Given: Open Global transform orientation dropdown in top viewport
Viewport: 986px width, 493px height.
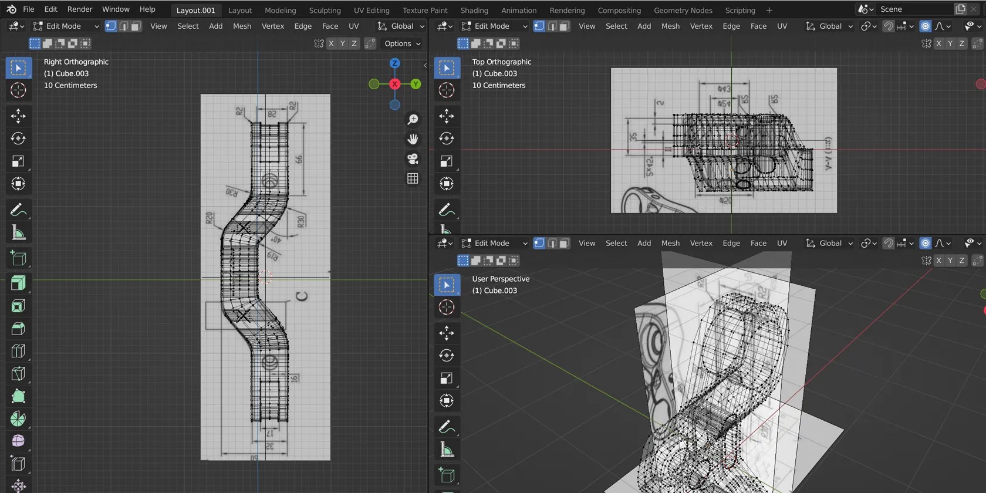Looking at the screenshot, I should pos(829,26).
